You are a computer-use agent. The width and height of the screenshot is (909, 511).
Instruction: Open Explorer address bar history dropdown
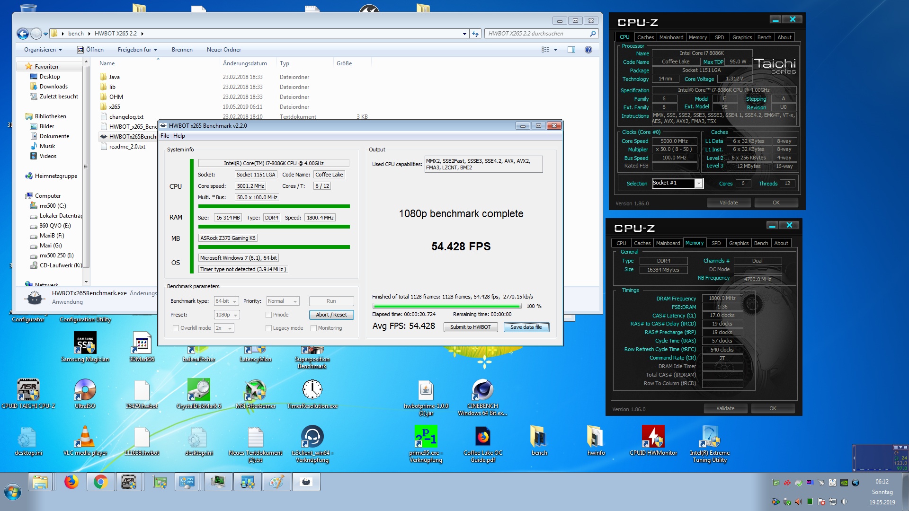click(464, 34)
